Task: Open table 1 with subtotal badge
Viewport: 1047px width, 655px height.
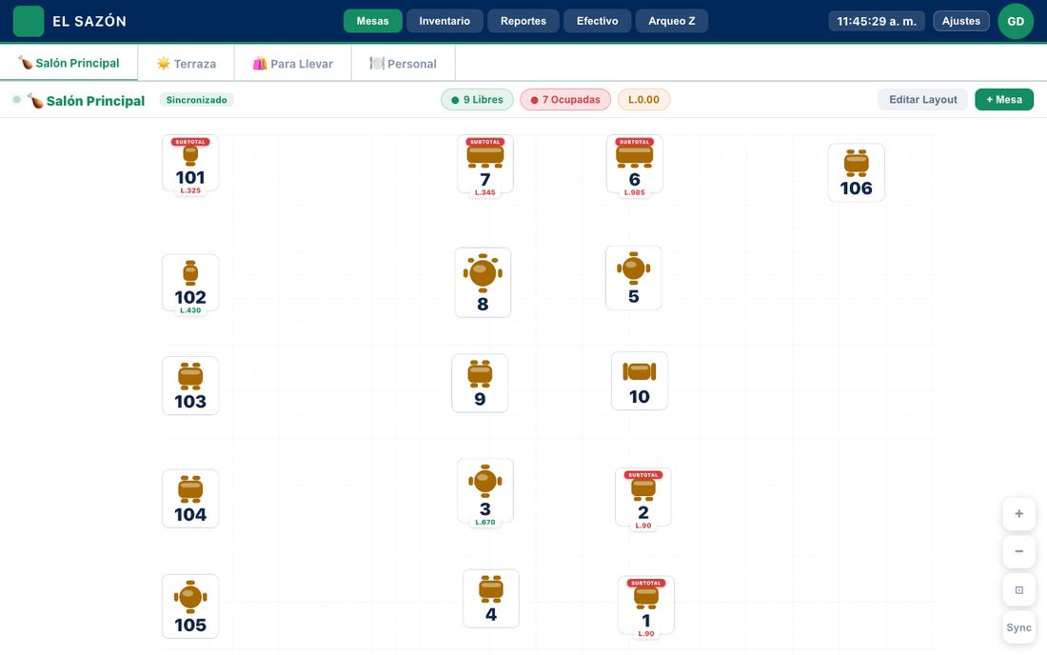Action: (x=645, y=605)
